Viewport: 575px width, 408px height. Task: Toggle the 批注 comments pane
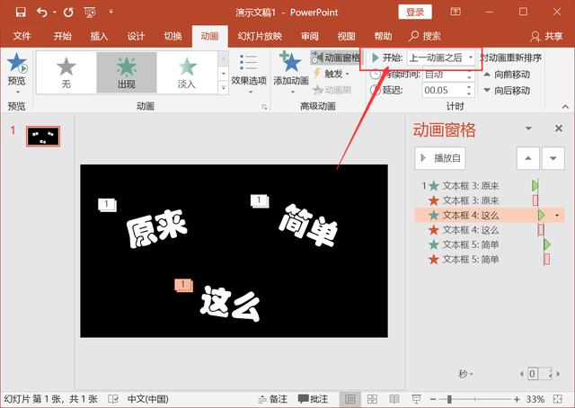313,399
